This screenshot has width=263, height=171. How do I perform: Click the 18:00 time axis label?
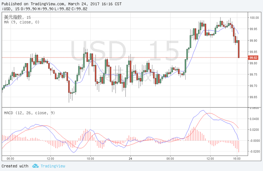coord(90,159)
